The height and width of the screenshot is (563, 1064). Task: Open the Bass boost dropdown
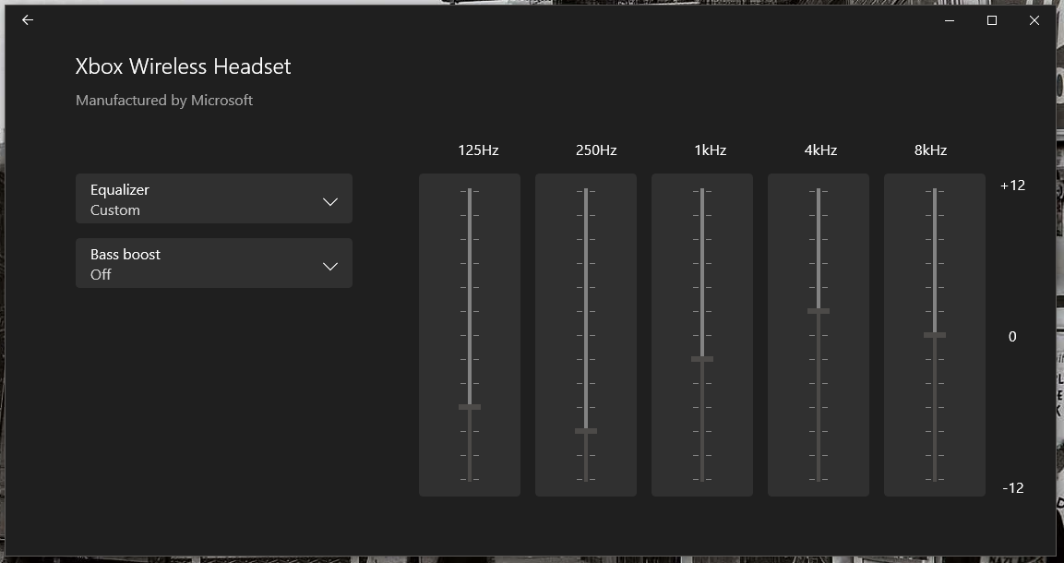tap(214, 263)
